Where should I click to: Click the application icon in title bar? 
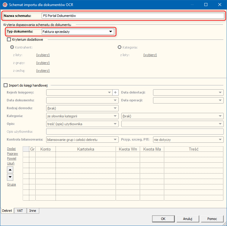[5, 5]
